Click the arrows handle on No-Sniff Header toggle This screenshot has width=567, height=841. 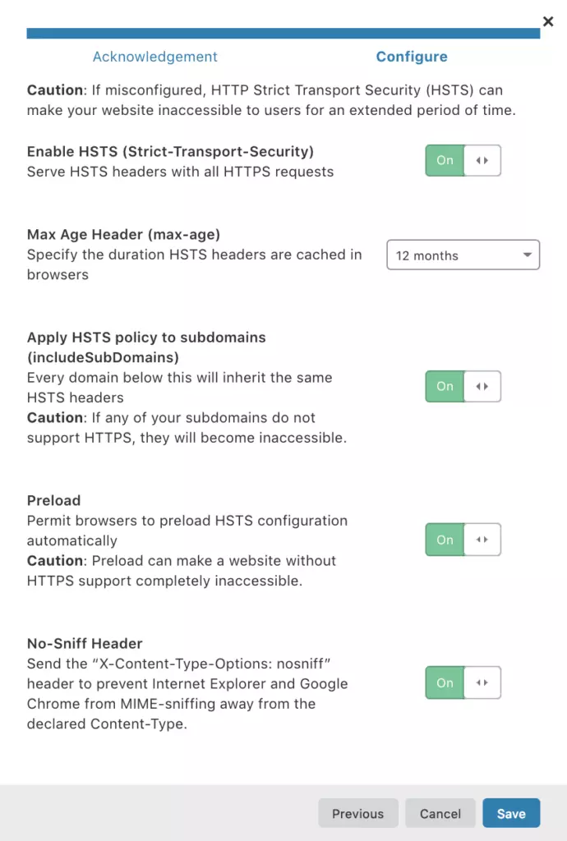pyautogui.click(x=482, y=682)
